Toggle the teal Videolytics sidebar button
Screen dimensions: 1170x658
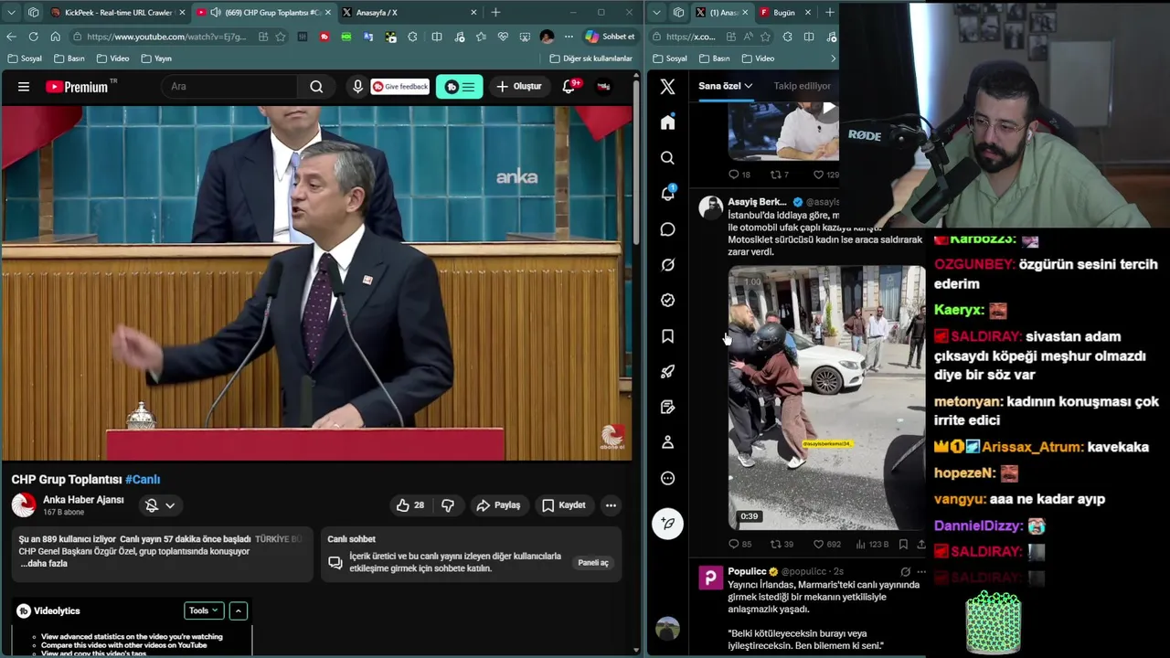tap(459, 87)
